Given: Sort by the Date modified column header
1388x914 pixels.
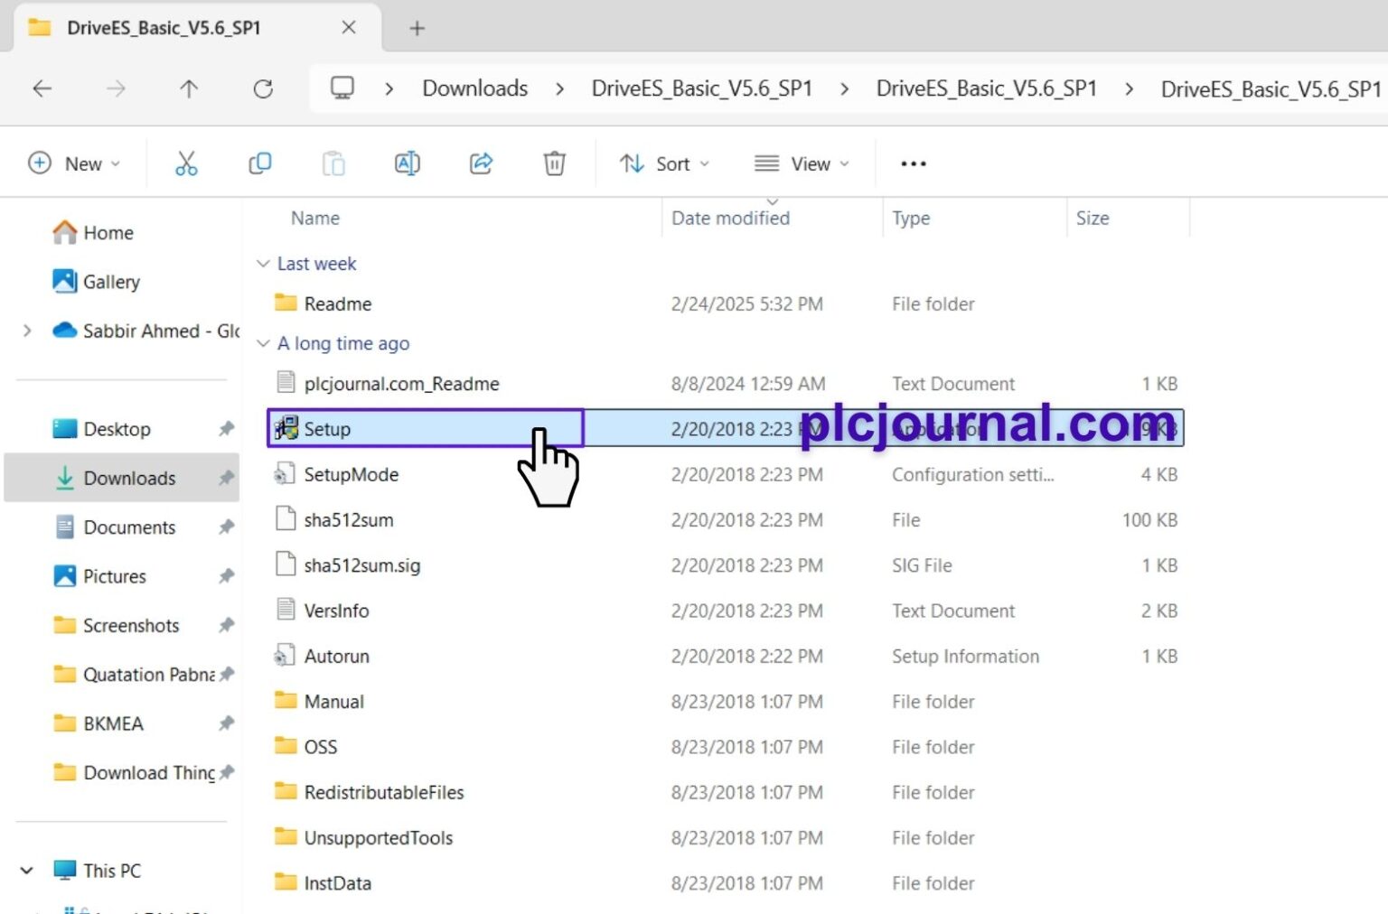Looking at the screenshot, I should 730,218.
